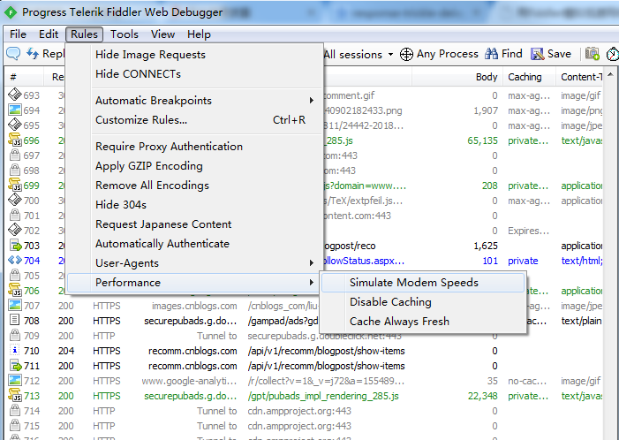619x440 pixels.
Task: Select session 711 post arrow icon
Action: pyautogui.click(x=15, y=365)
